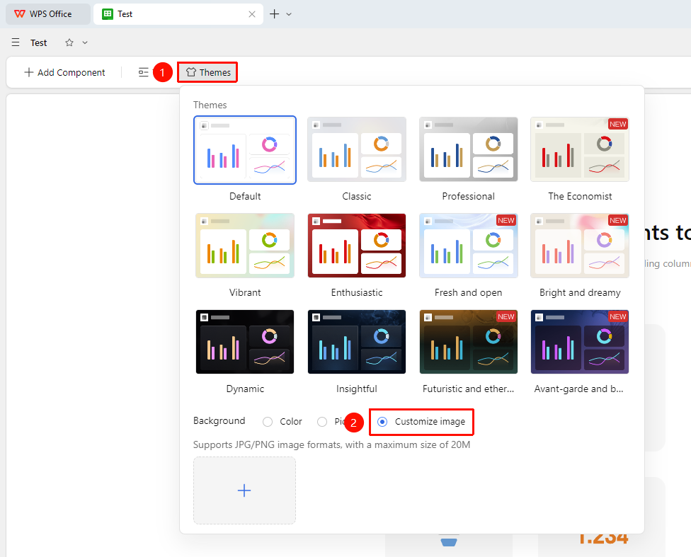Click the Add Component button
The height and width of the screenshot is (557, 691).
coord(65,72)
